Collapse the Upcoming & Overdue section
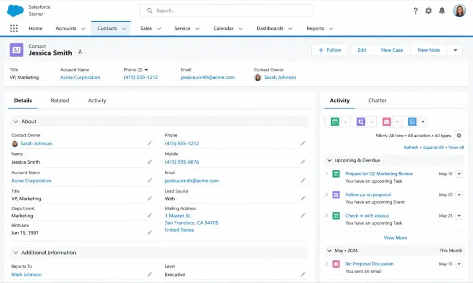Viewport: 473px width, 283px height. [x=329, y=160]
